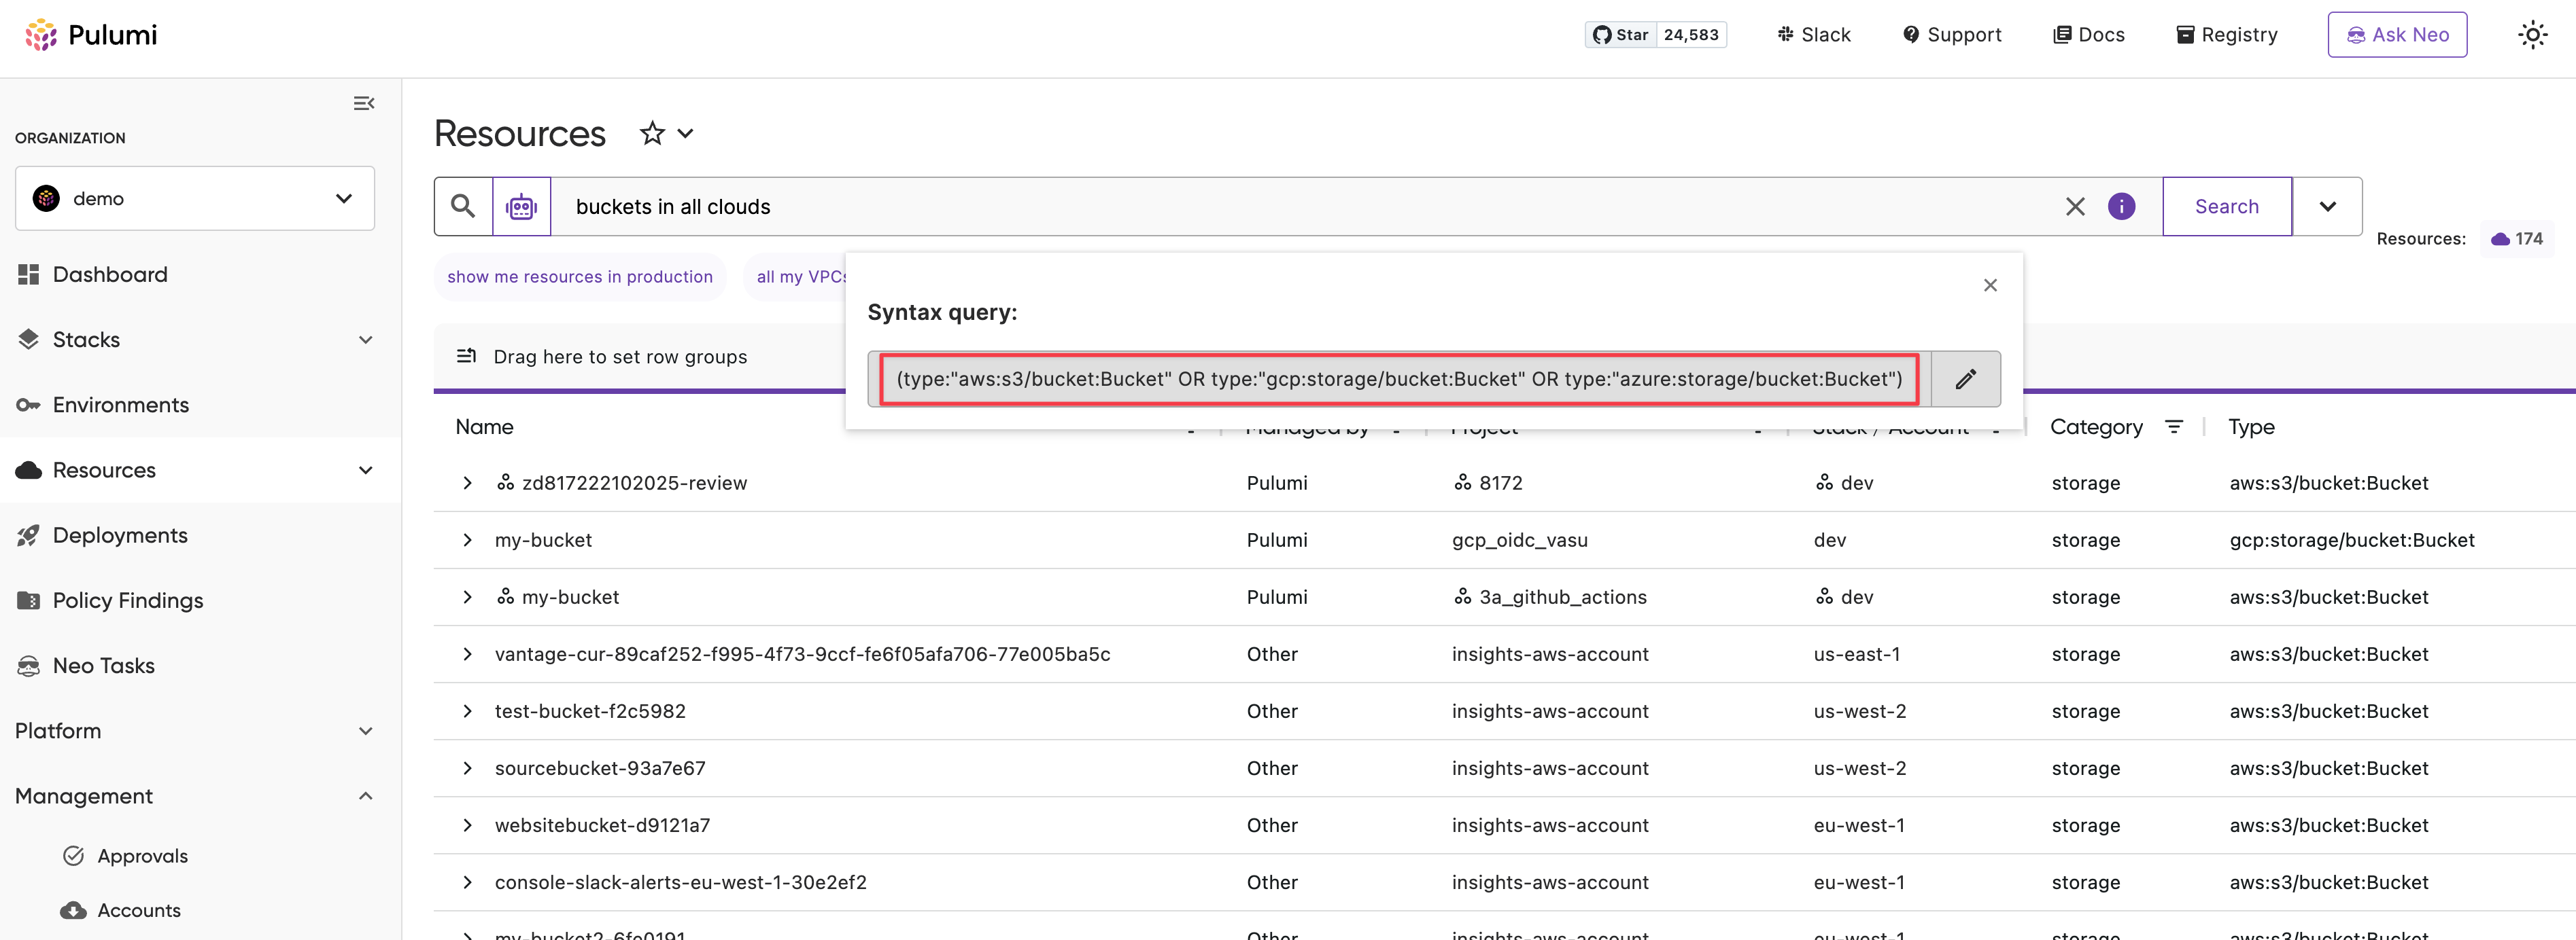
Task: Expand the zd817222102025-review resource row
Action: 467,482
